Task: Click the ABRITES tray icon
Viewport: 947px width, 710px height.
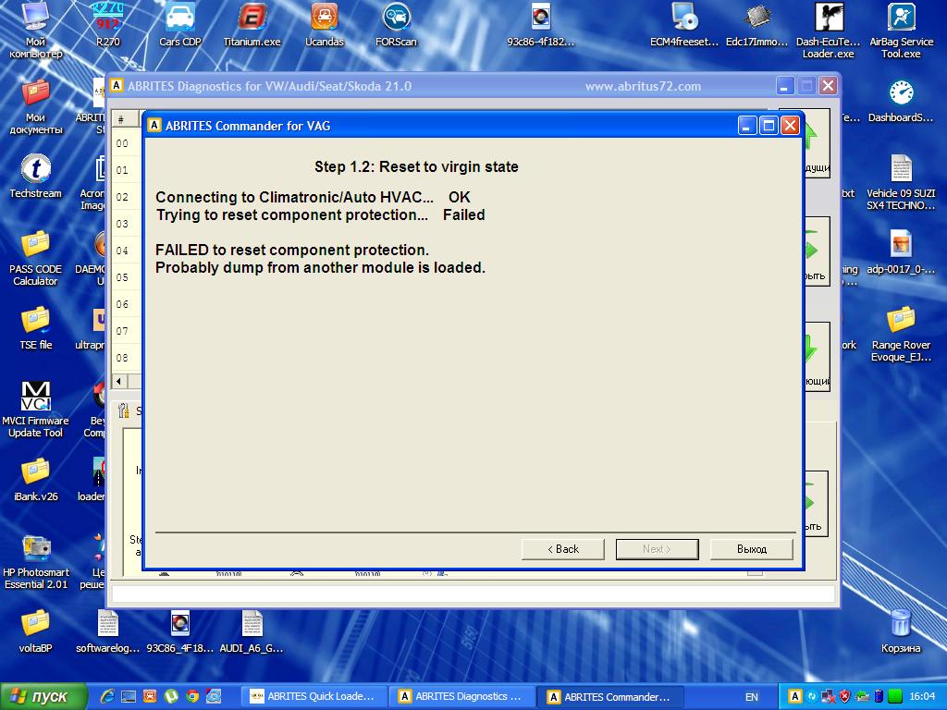Action: point(796,697)
